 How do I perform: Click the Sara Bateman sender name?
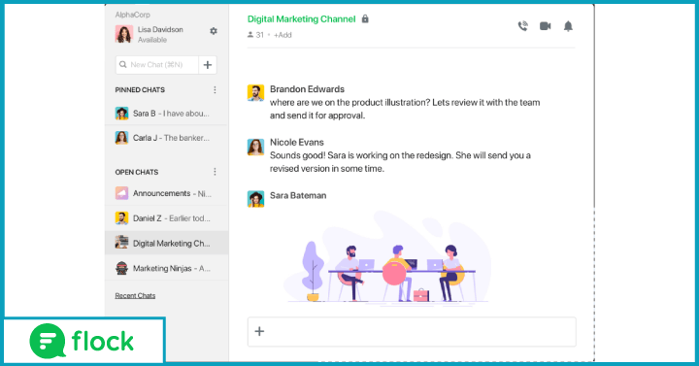pos(298,195)
